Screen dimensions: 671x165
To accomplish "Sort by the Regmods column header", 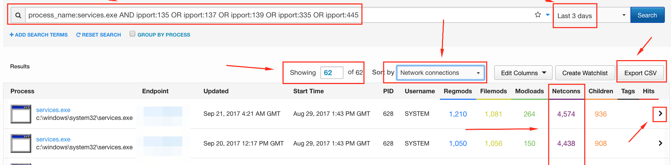I will (457, 91).
